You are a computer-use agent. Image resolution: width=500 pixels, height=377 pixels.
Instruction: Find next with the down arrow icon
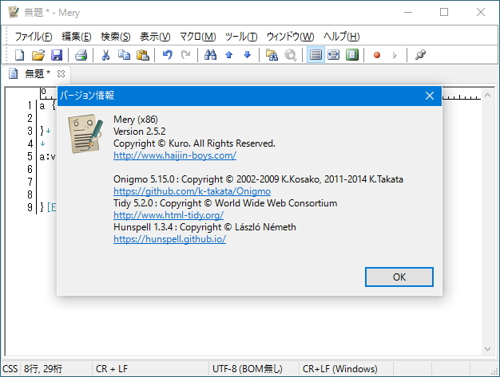(247, 55)
